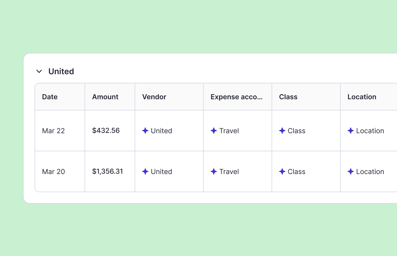Click the Class column header
Image resolution: width=397 pixels, height=256 pixels.
tap(288, 97)
